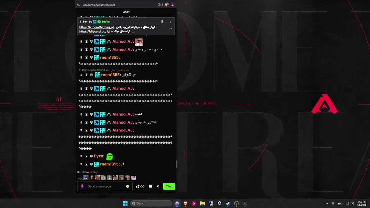Open Brave browser from the taskbar
Screen dimensions: 370x208
(x=186, y=203)
